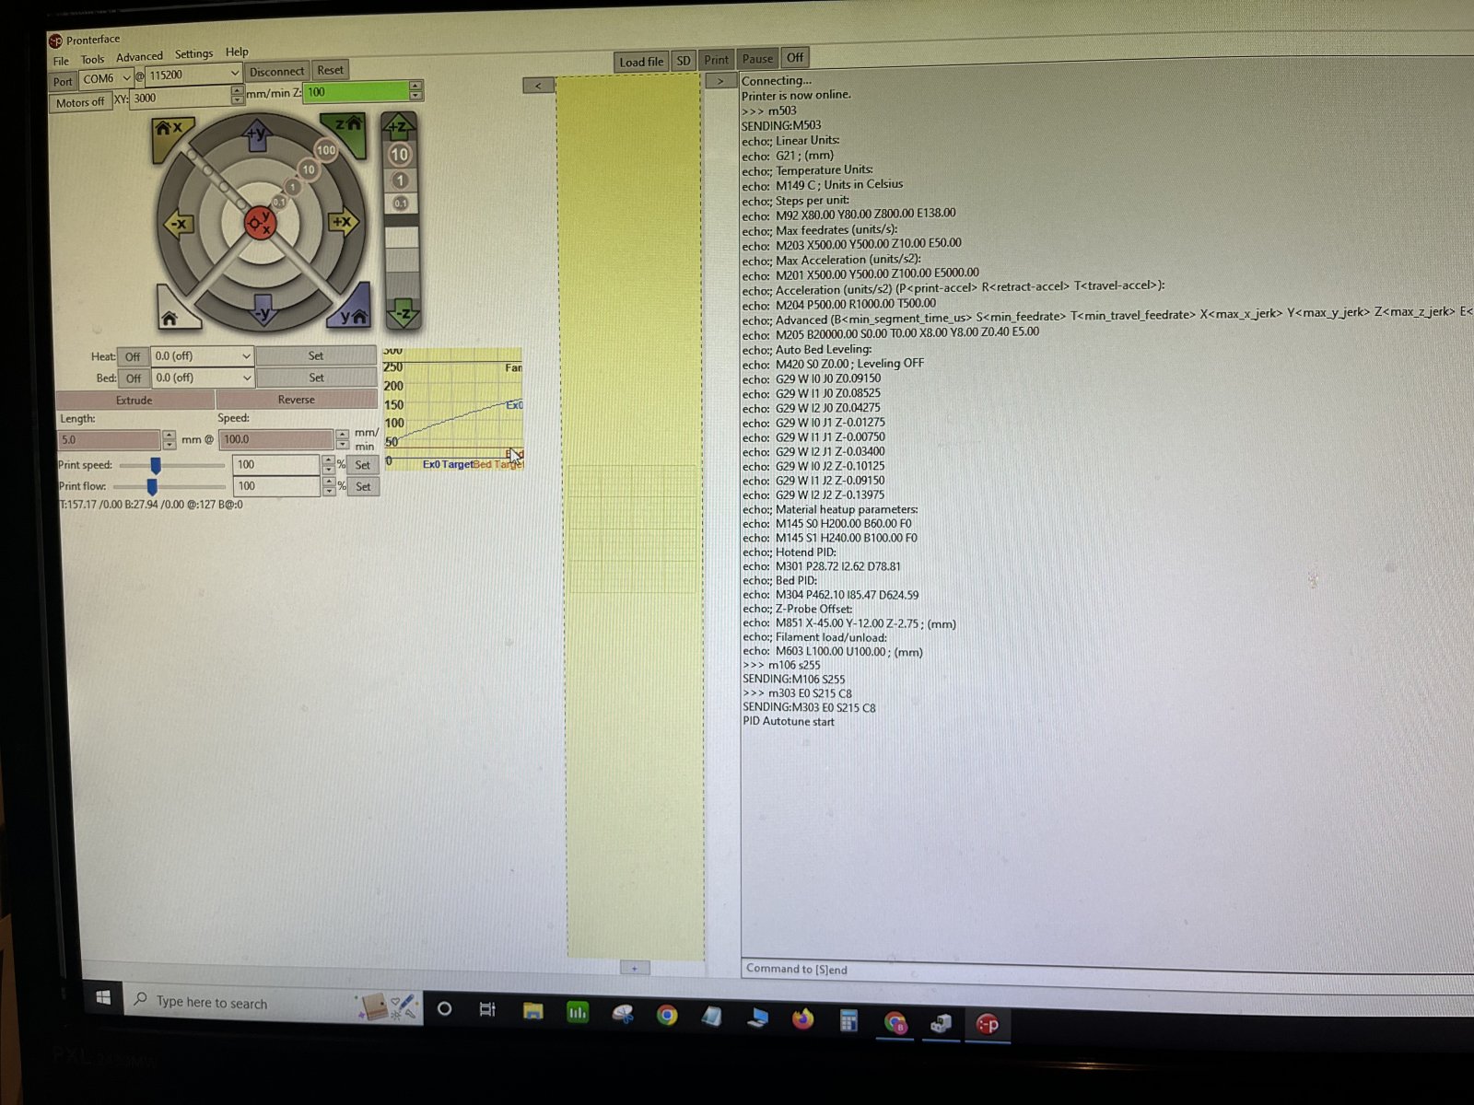This screenshot has width=1474, height=1105.
Task: Click Set next to the Bed temperature
Action: (316, 378)
